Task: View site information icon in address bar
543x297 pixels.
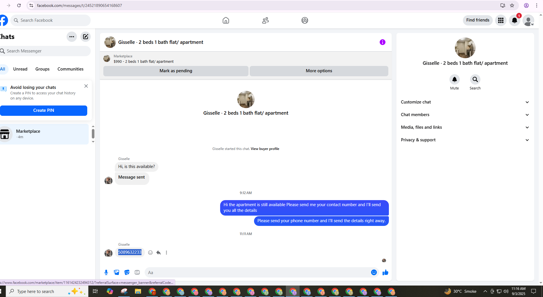Action: point(31,5)
